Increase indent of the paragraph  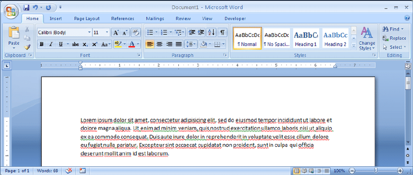201,32
